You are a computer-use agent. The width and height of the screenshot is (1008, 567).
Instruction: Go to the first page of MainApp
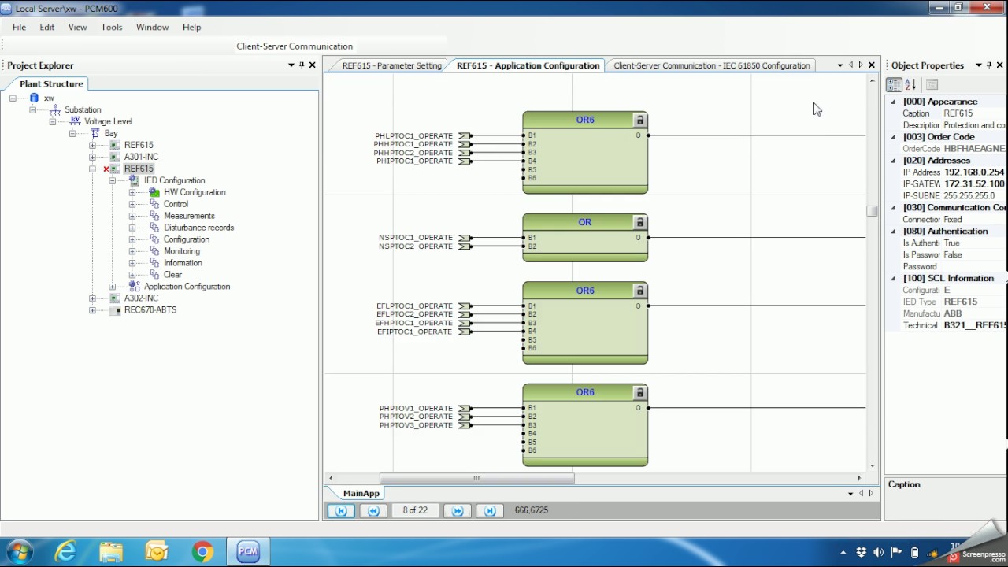[341, 511]
